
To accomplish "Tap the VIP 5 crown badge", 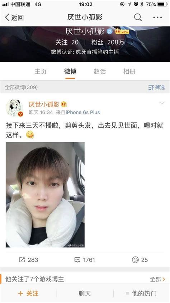I will tap(122, 31).
